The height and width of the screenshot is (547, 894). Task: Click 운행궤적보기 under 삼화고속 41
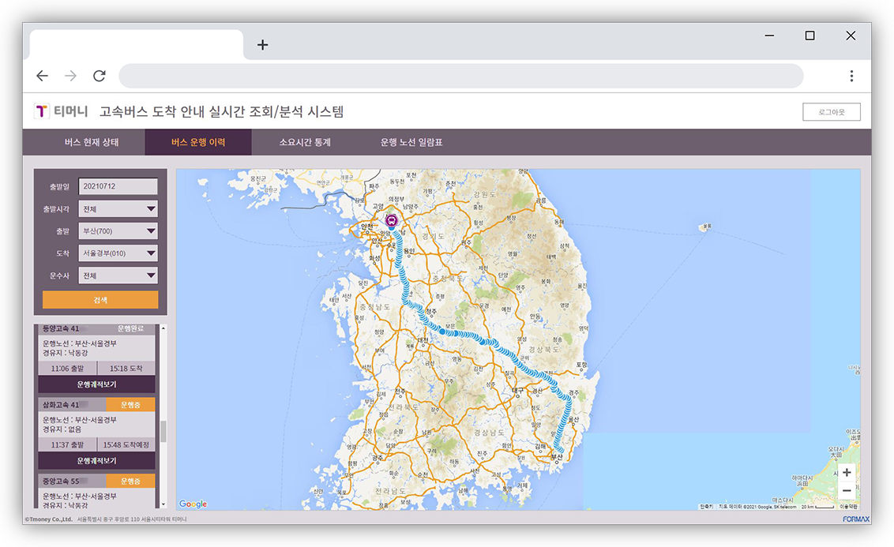pyautogui.click(x=96, y=460)
